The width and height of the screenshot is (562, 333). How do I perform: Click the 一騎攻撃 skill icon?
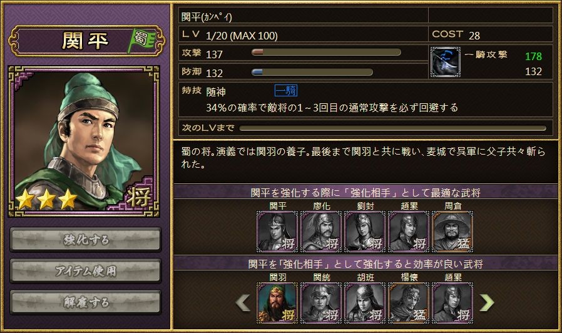446,62
